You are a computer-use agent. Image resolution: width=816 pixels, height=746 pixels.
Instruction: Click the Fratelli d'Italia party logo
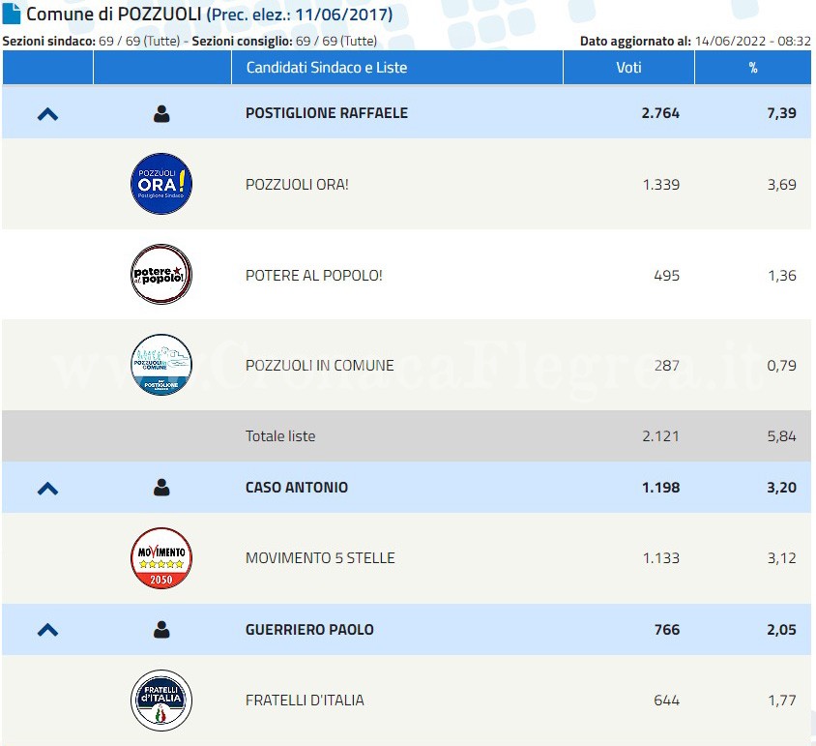click(161, 700)
